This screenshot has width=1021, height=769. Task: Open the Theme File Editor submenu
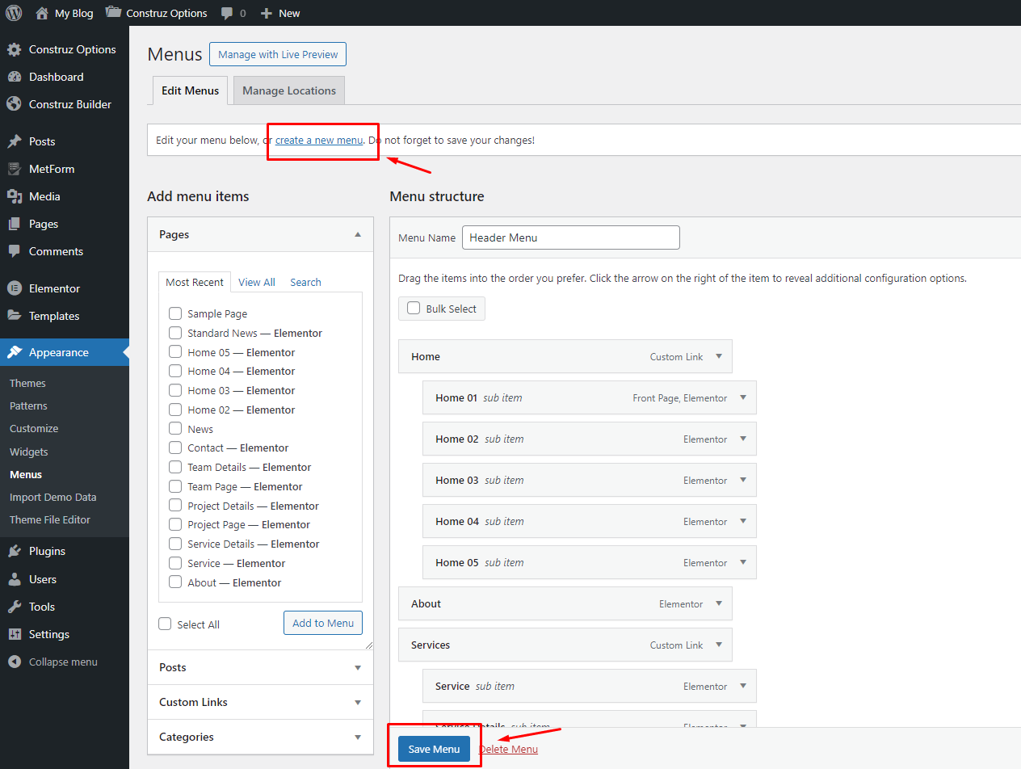(x=50, y=519)
